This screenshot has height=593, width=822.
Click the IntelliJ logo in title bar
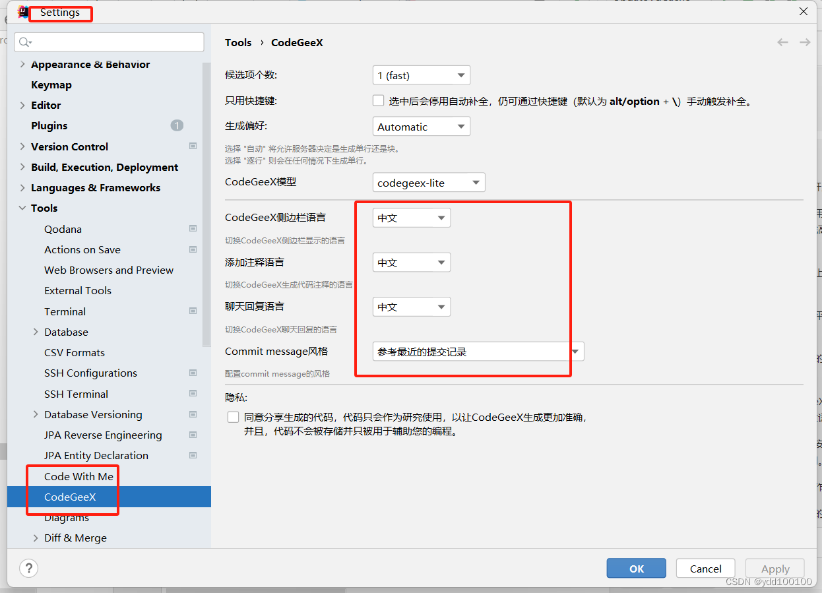[x=23, y=12]
